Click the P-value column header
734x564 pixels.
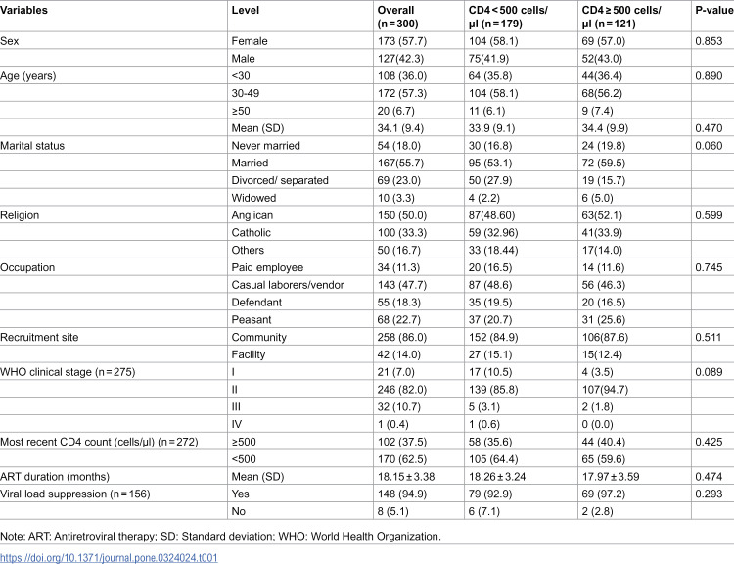(x=714, y=10)
